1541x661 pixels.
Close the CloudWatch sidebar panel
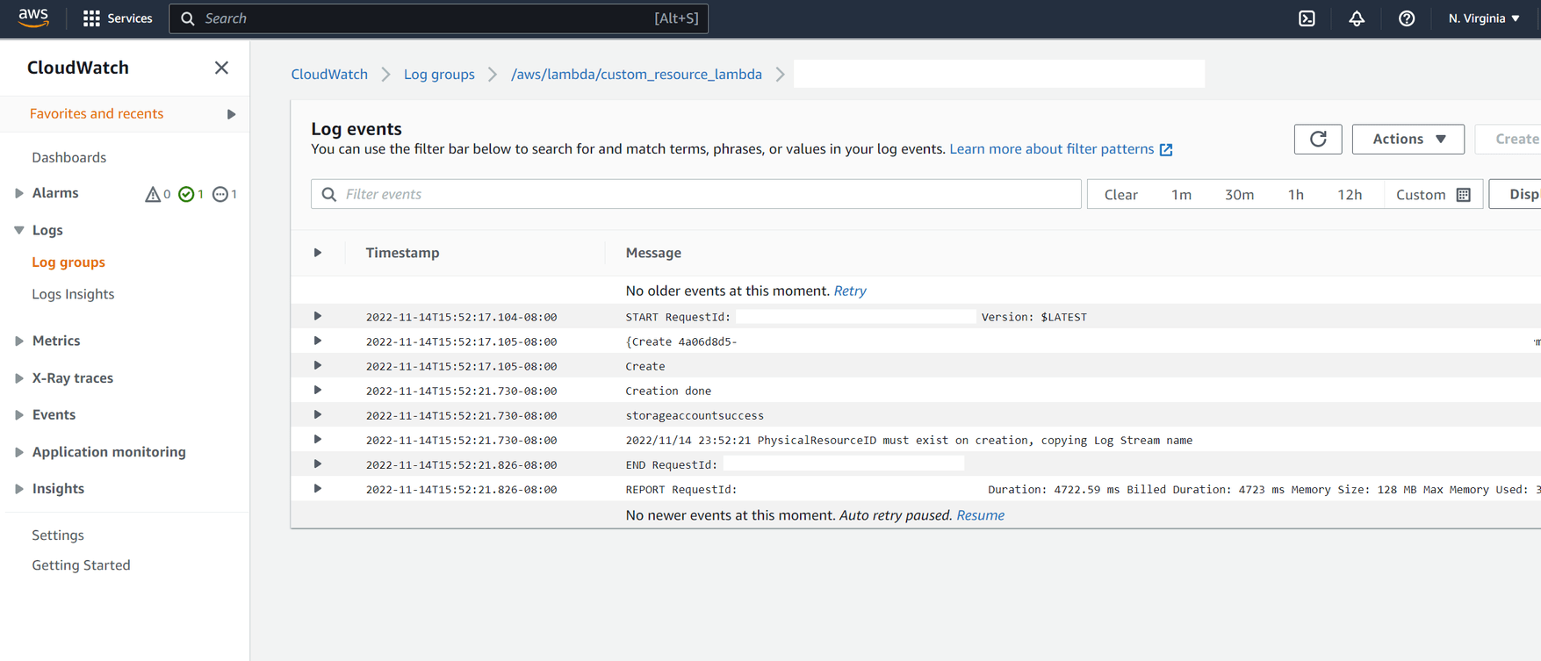tap(221, 68)
